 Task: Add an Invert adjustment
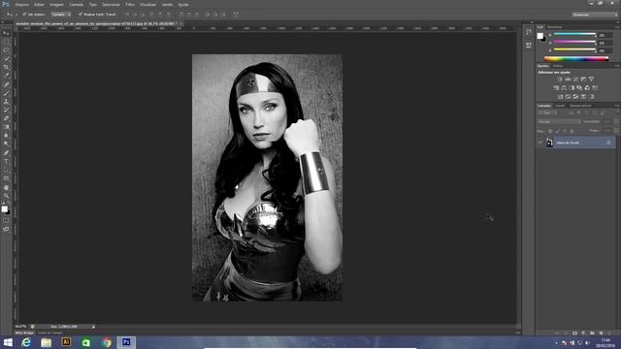(560, 97)
